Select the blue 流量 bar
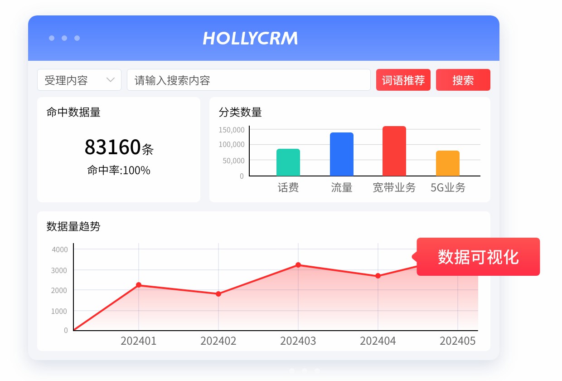Screen dimensions: 562x381 click(342, 153)
